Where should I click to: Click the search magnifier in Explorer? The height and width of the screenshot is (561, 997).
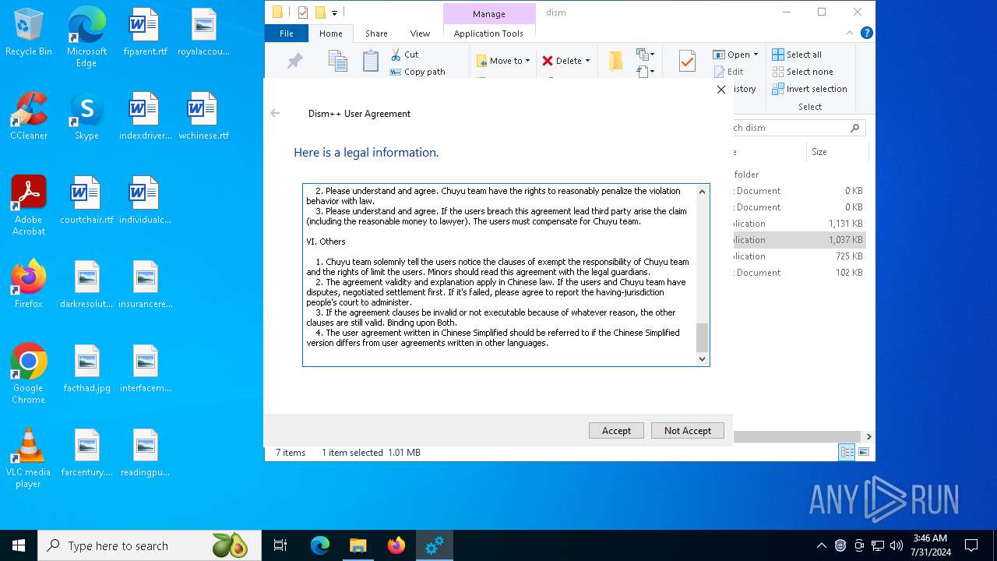[x=854, y=128]
